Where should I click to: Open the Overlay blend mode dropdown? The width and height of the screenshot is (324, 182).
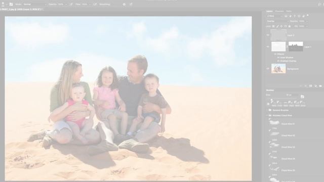277,21
